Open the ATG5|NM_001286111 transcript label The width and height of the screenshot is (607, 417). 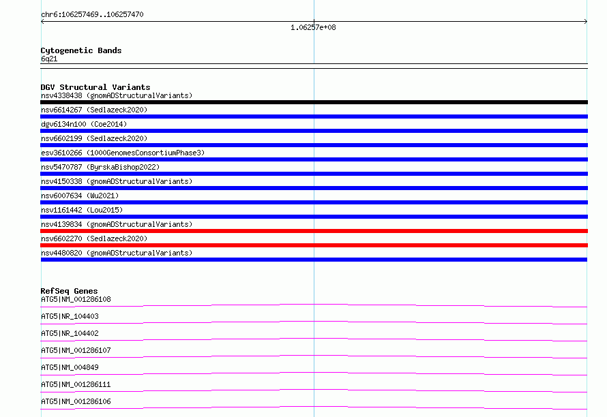point(76,384)
